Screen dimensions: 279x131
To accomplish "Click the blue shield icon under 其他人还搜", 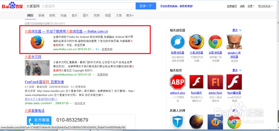I will (177, 122).
